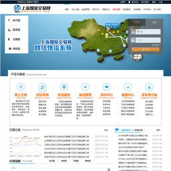Switch to the 注册 tab in login panel
The height and width of the screenshot is (171, 171).
154,22
